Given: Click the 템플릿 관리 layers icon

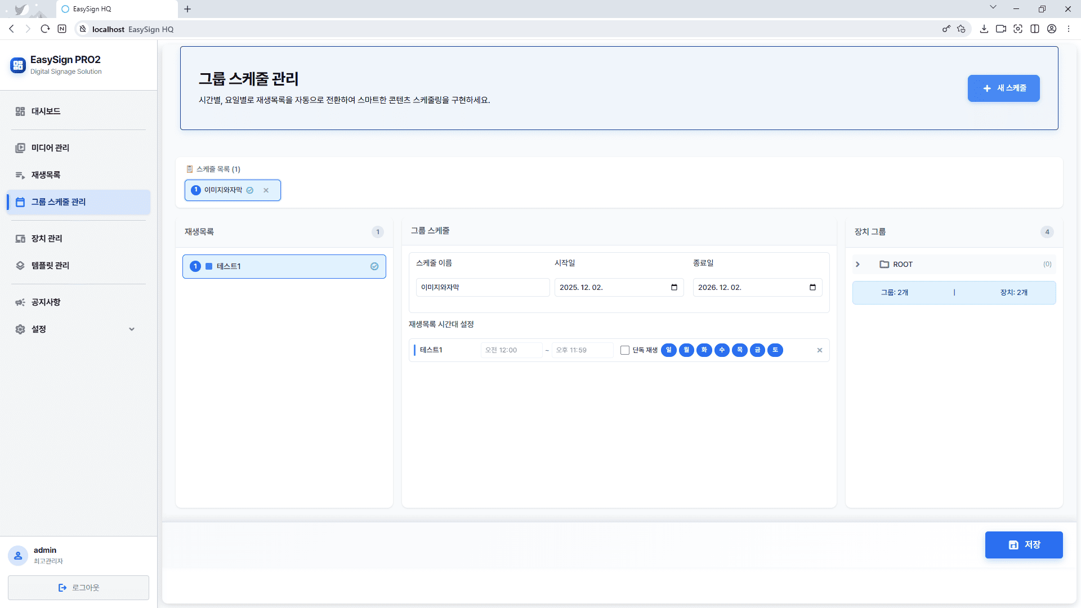Looking at the screenshot, I should pos(20,266).
